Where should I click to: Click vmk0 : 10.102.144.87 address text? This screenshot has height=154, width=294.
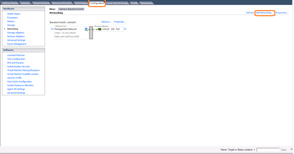tap(65, 33)
